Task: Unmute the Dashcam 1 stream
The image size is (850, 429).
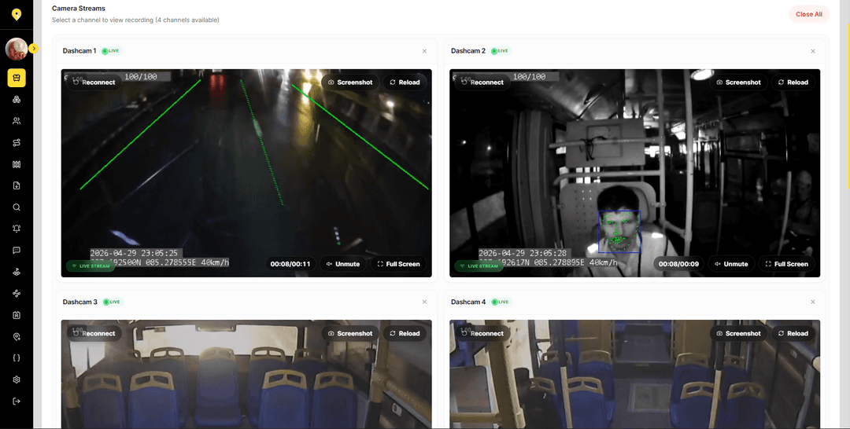Action: 343,264
